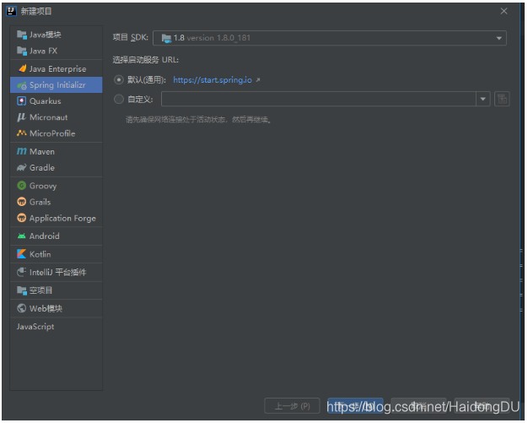Click the IntelliJ logo in title bar
The width and height of the screenshot is (528, 423).
click(x=11, y=11)
